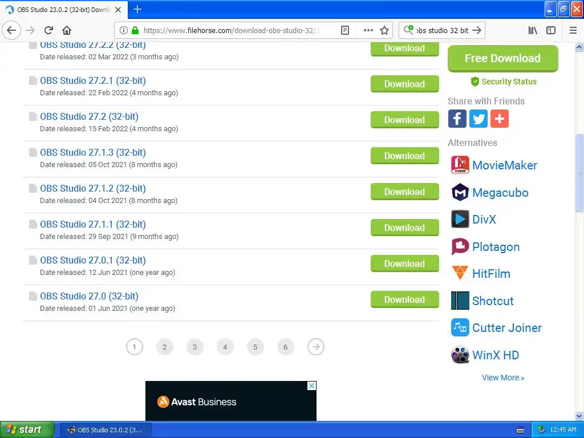Screen dimensions: 584x438
Task: Open a new tab with plus button
Action: 137,9
